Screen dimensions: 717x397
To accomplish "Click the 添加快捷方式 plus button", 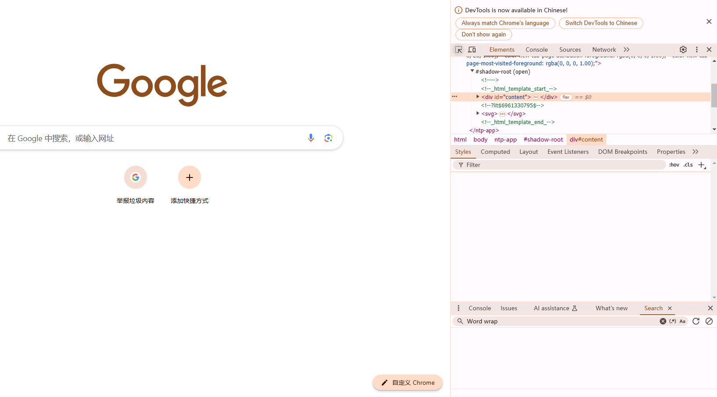I will [190, 177].
